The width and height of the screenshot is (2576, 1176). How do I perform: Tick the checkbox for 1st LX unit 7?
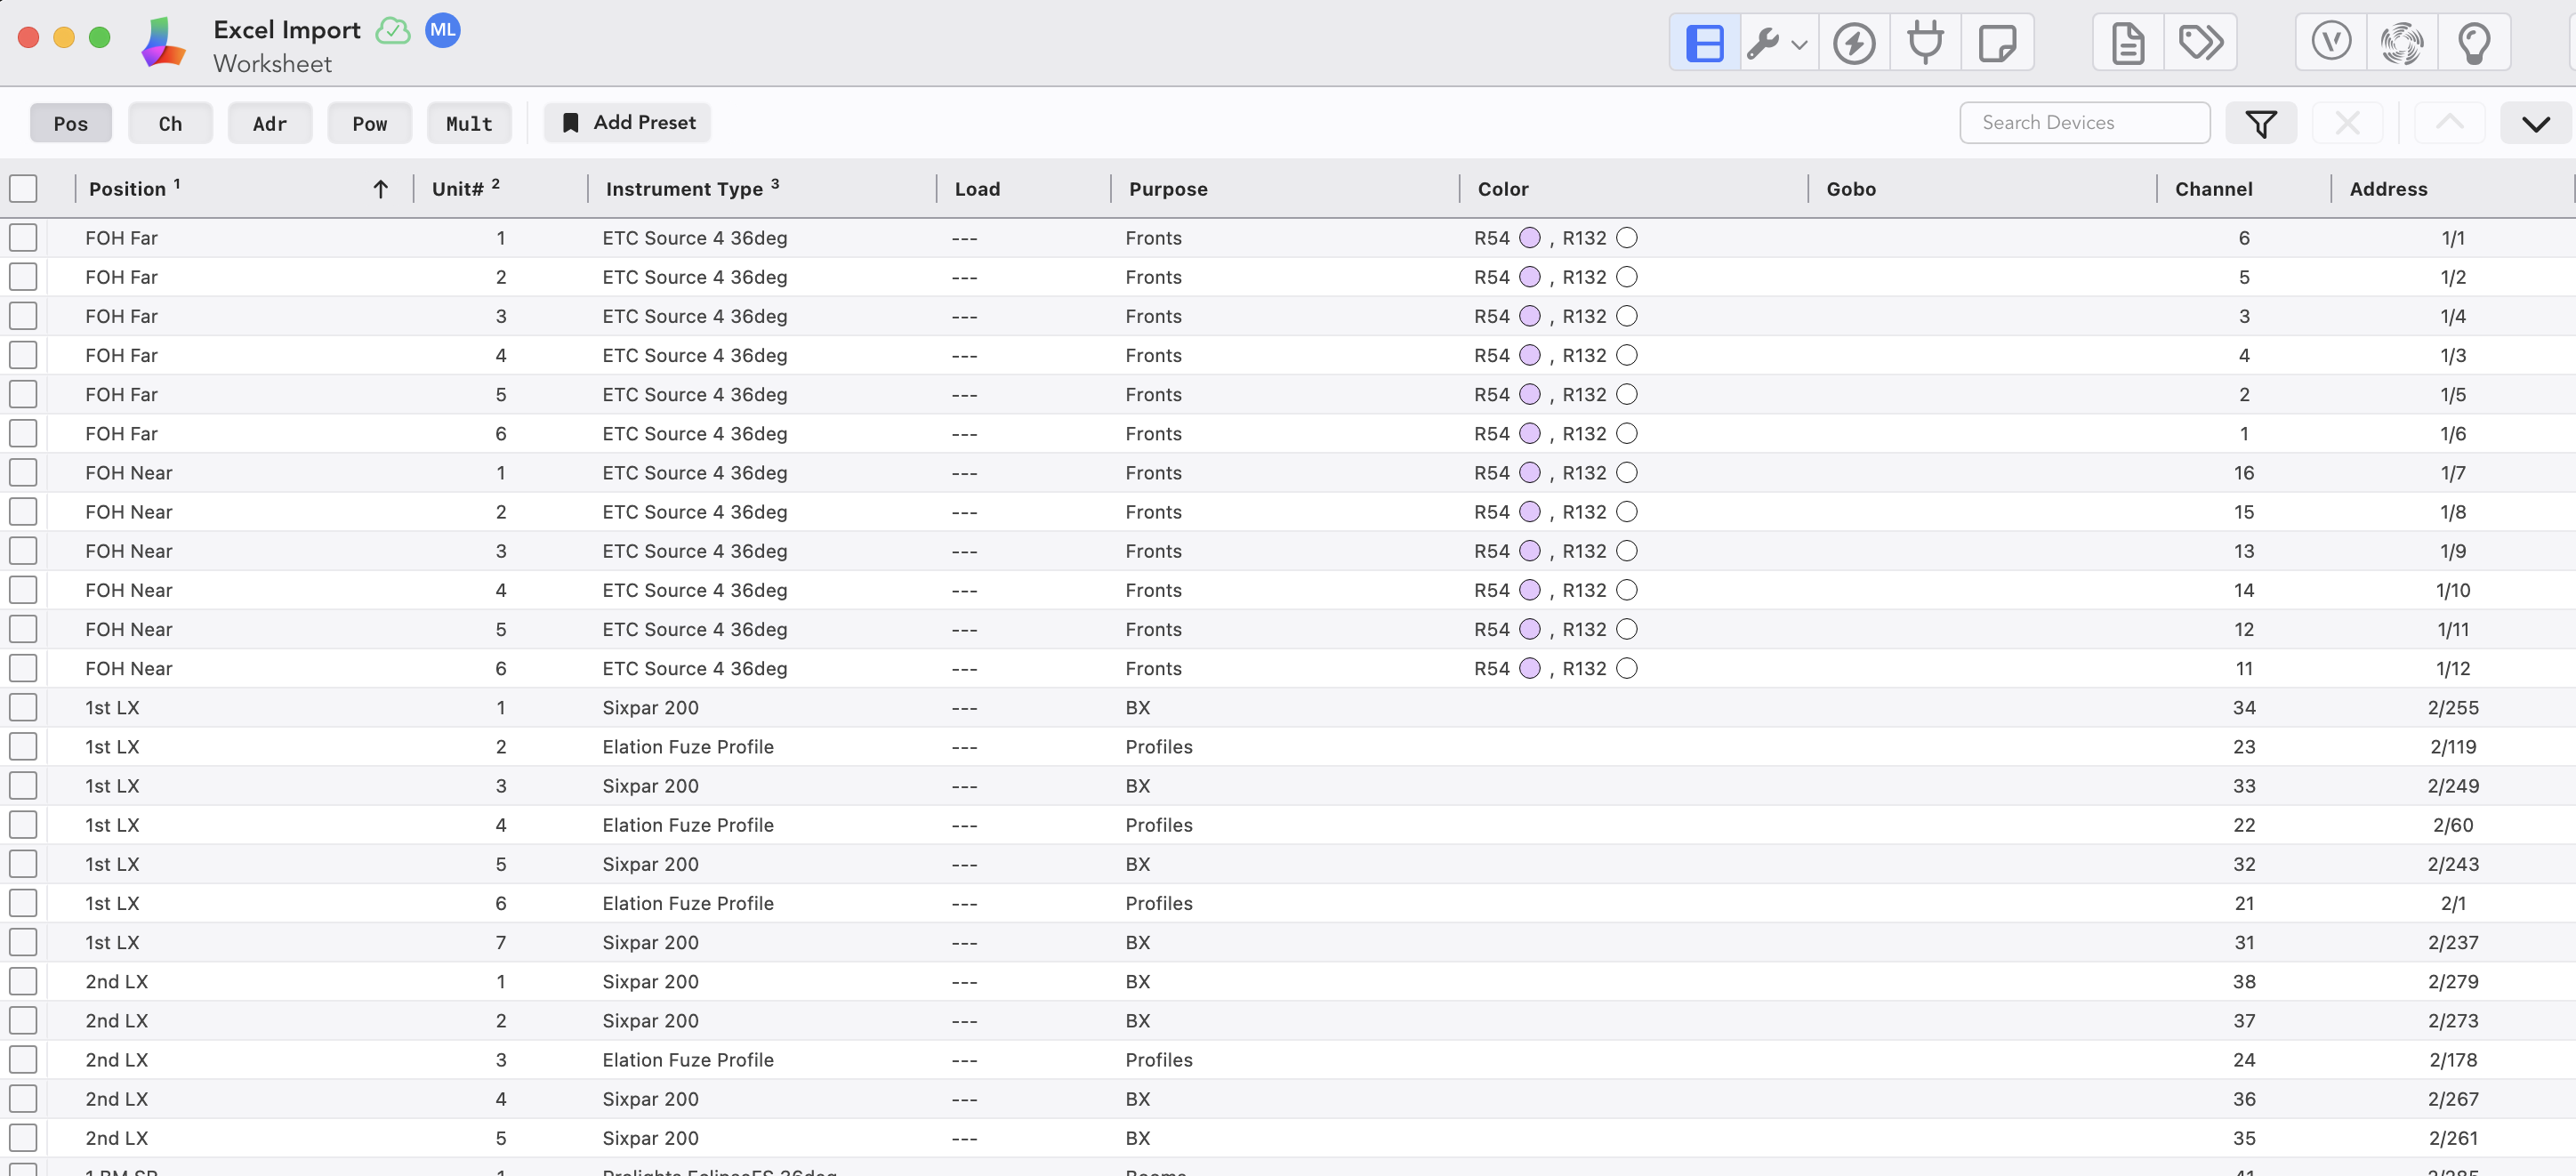(23, 942)
